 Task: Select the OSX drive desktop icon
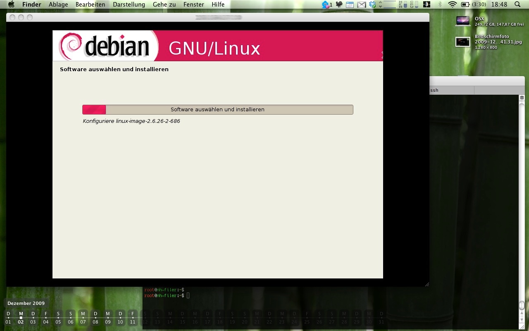(x=462, y=21)
